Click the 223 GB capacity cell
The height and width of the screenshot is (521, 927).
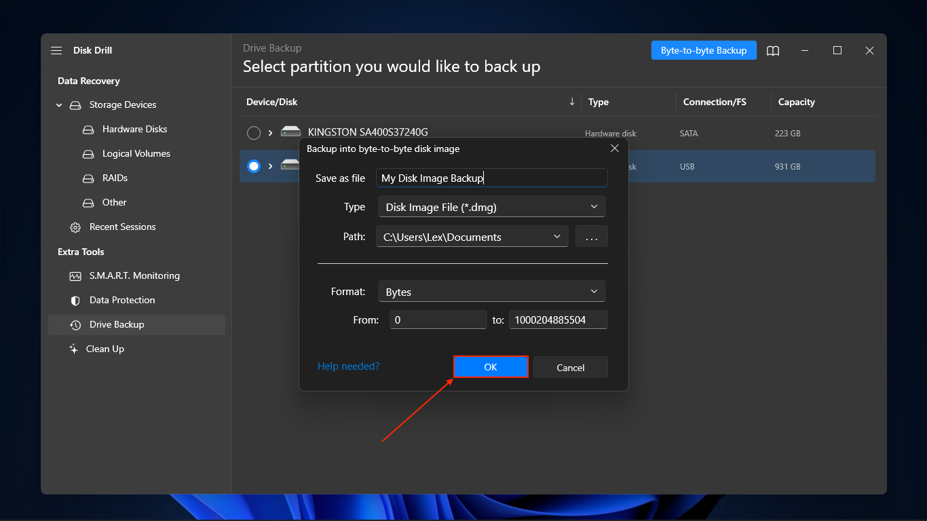click(x=787, y=134)
